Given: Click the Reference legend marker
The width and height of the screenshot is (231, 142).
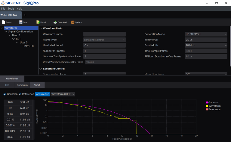Looking at the screenshot, I should click(x=206, y=109).
